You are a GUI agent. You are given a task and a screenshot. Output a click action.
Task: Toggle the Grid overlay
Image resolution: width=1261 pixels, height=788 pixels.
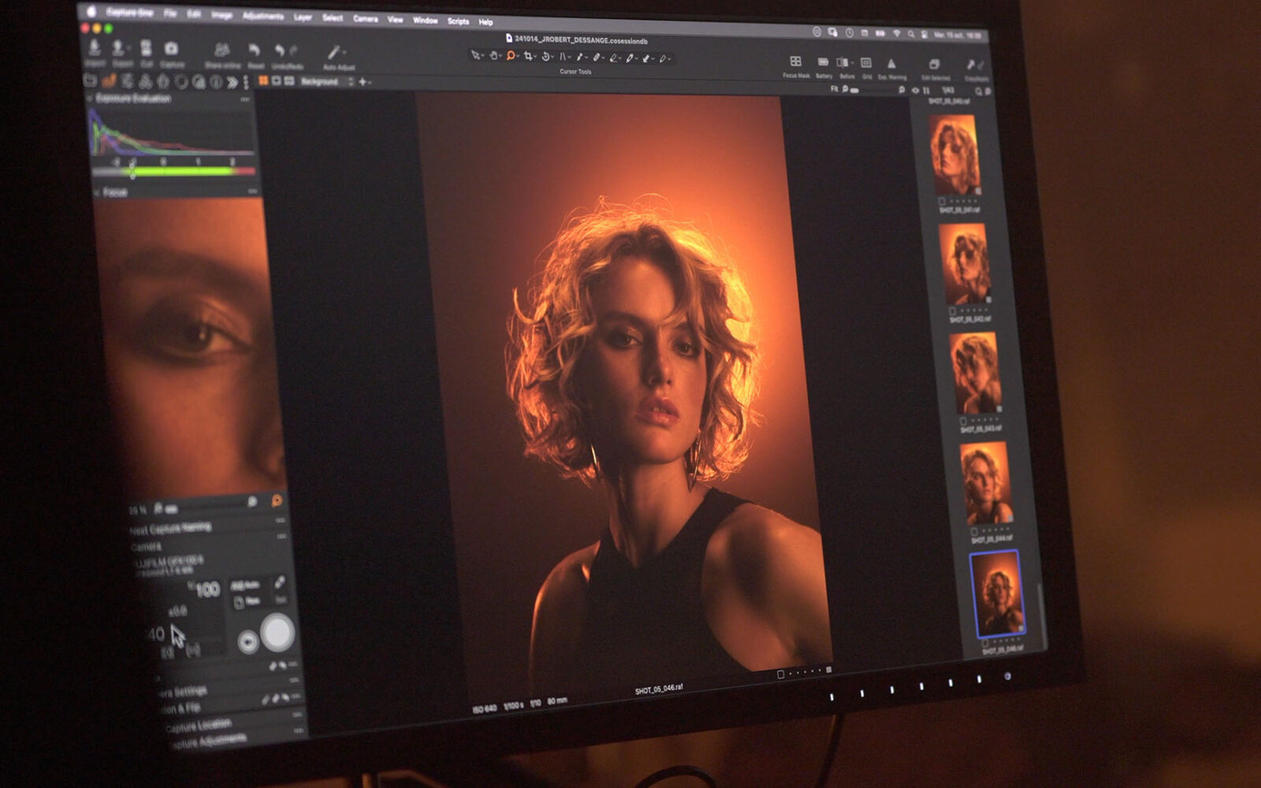(866, 63)
